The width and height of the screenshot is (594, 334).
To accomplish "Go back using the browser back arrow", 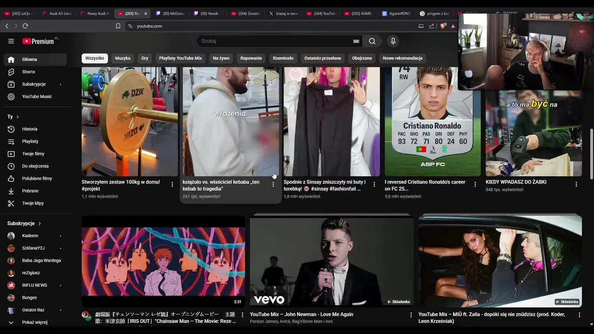I will pos(6,26).
